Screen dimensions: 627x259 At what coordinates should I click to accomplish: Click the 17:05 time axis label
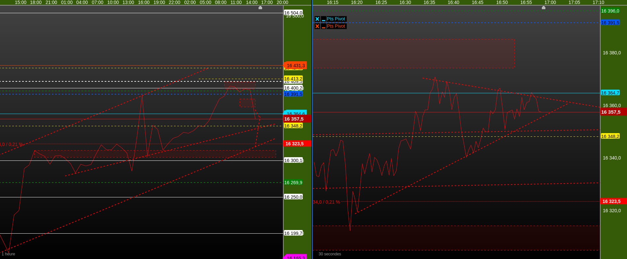574,2
